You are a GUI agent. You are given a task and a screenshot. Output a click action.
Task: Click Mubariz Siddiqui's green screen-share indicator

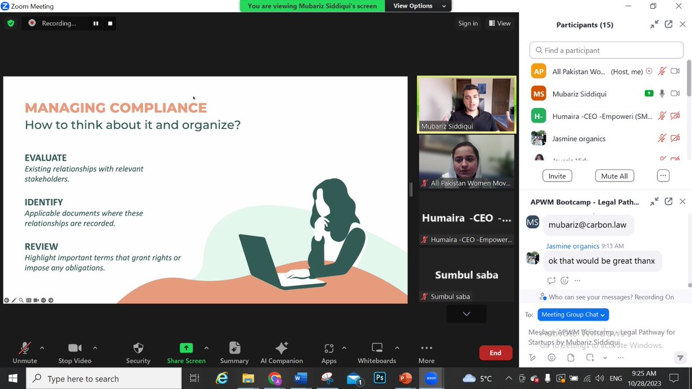649,93
